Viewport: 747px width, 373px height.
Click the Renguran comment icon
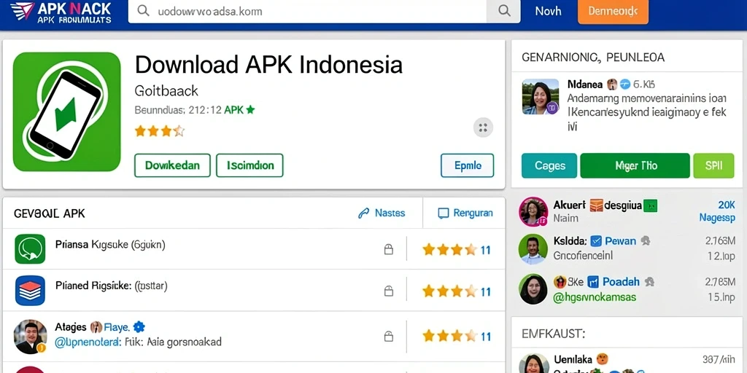(x=443, y=213)
